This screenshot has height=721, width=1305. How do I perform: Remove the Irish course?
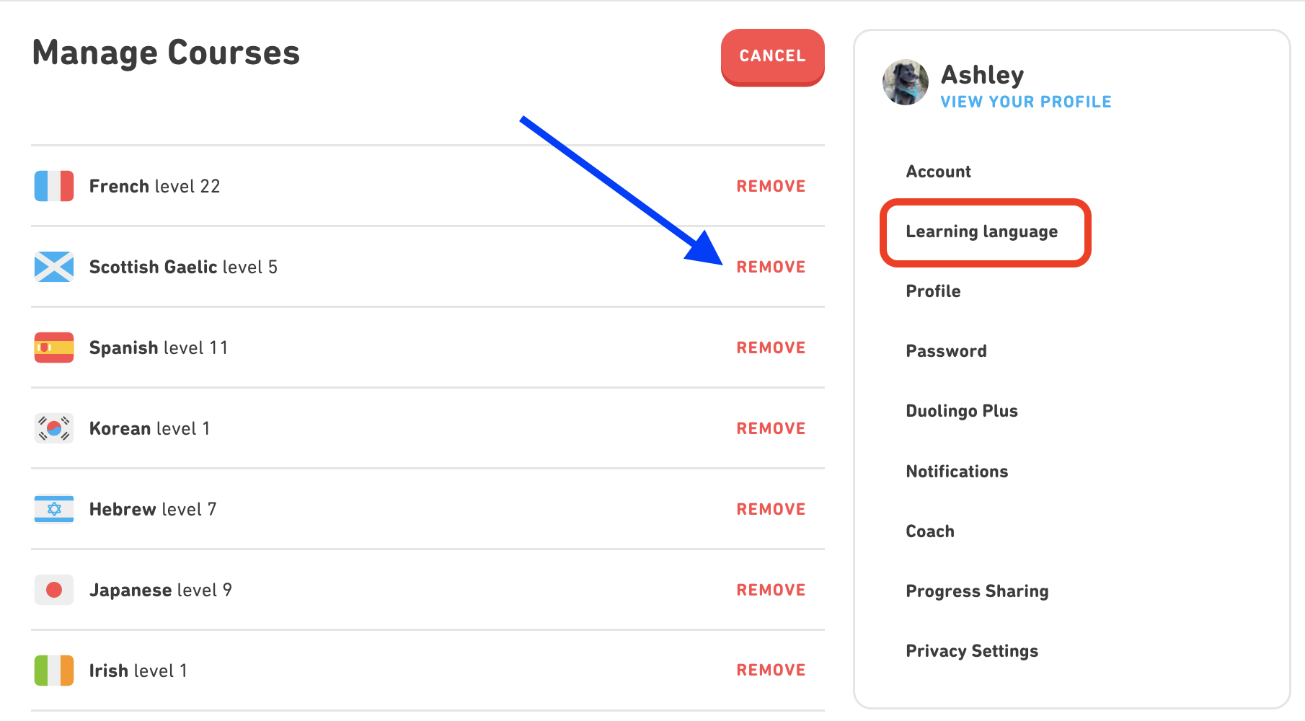[770, 669]
